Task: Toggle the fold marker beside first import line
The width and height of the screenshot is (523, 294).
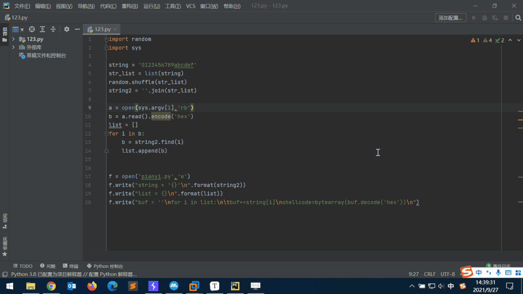Action: click(106, 39)
